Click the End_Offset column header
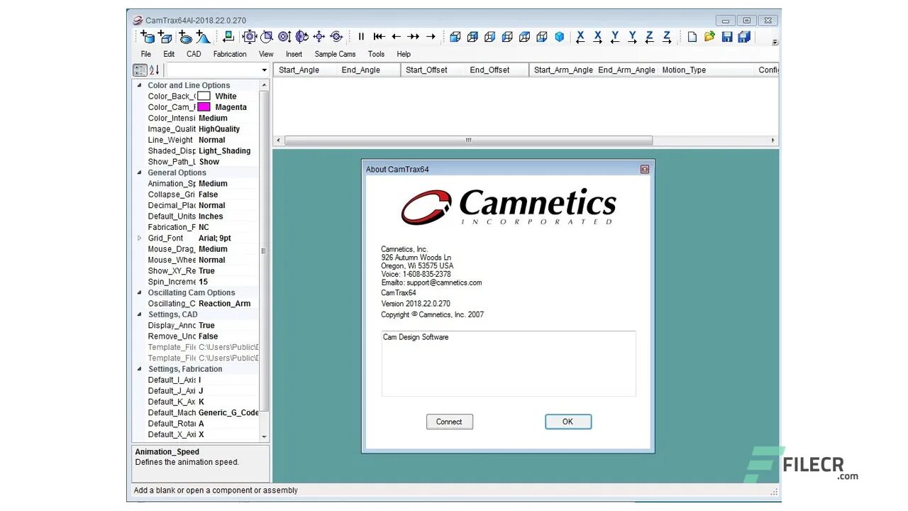This screenshot has width=908, height=511. [497, 70]
